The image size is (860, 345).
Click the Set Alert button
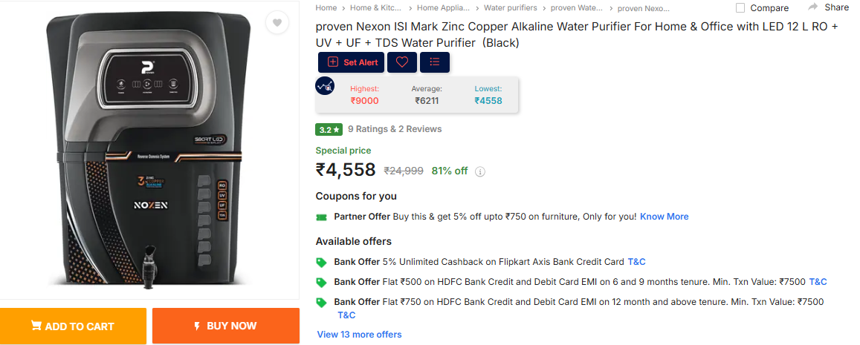click(x=351, y=62)
